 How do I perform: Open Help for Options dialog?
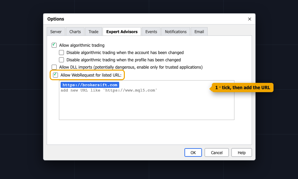pyautogui.click(x=242, y=152)
